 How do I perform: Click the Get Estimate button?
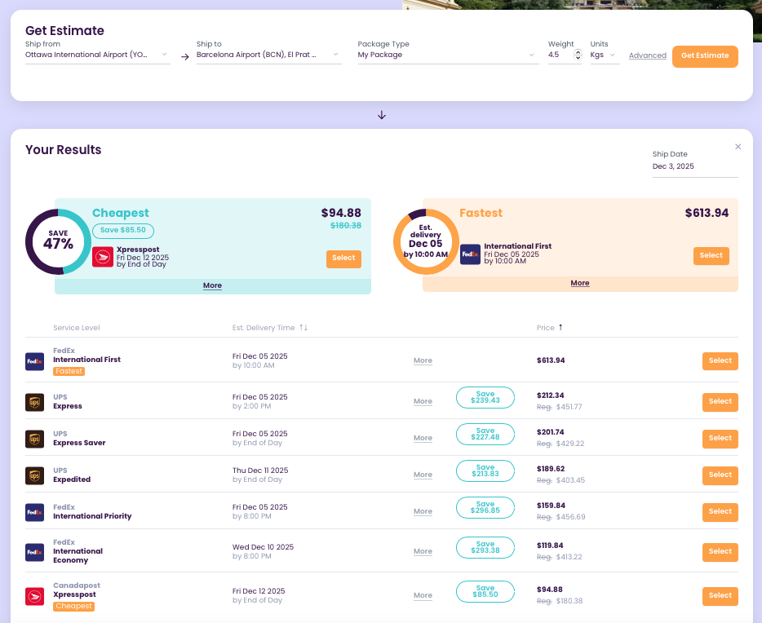(x=705, y=56)
